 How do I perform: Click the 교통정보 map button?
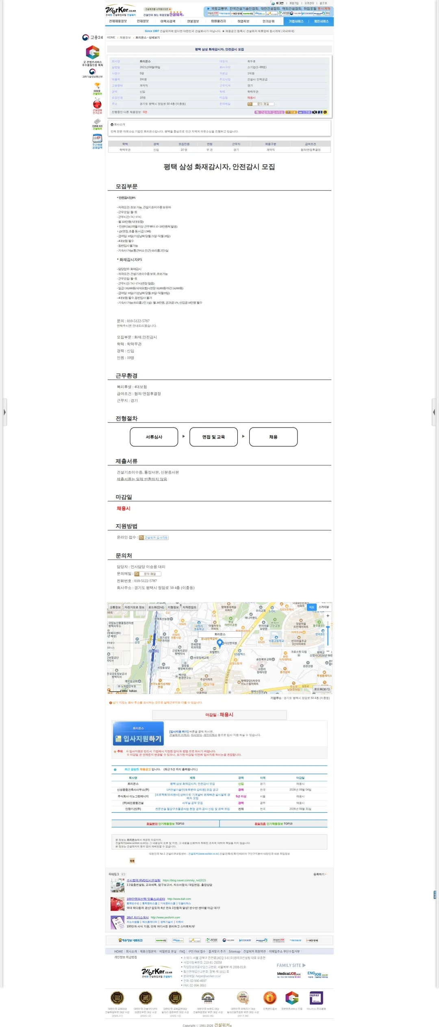[x=115, y=607]
